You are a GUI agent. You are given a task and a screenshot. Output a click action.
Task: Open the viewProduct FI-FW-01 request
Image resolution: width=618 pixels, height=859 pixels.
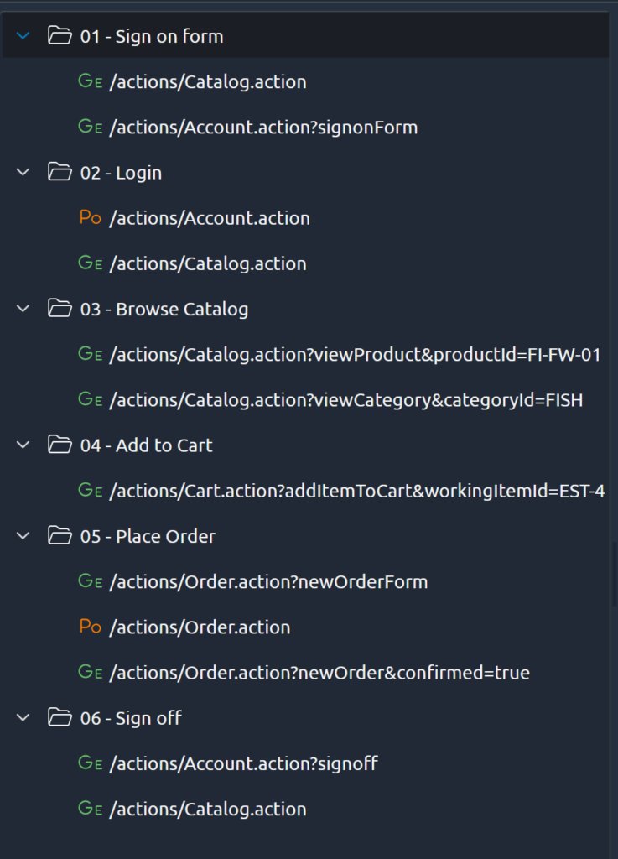(355, 355)
